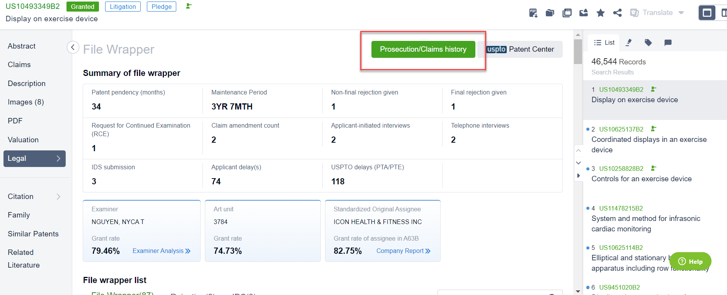Open the comments bubble icon panel
727x295 pixels.
click(x=667, y=42)
